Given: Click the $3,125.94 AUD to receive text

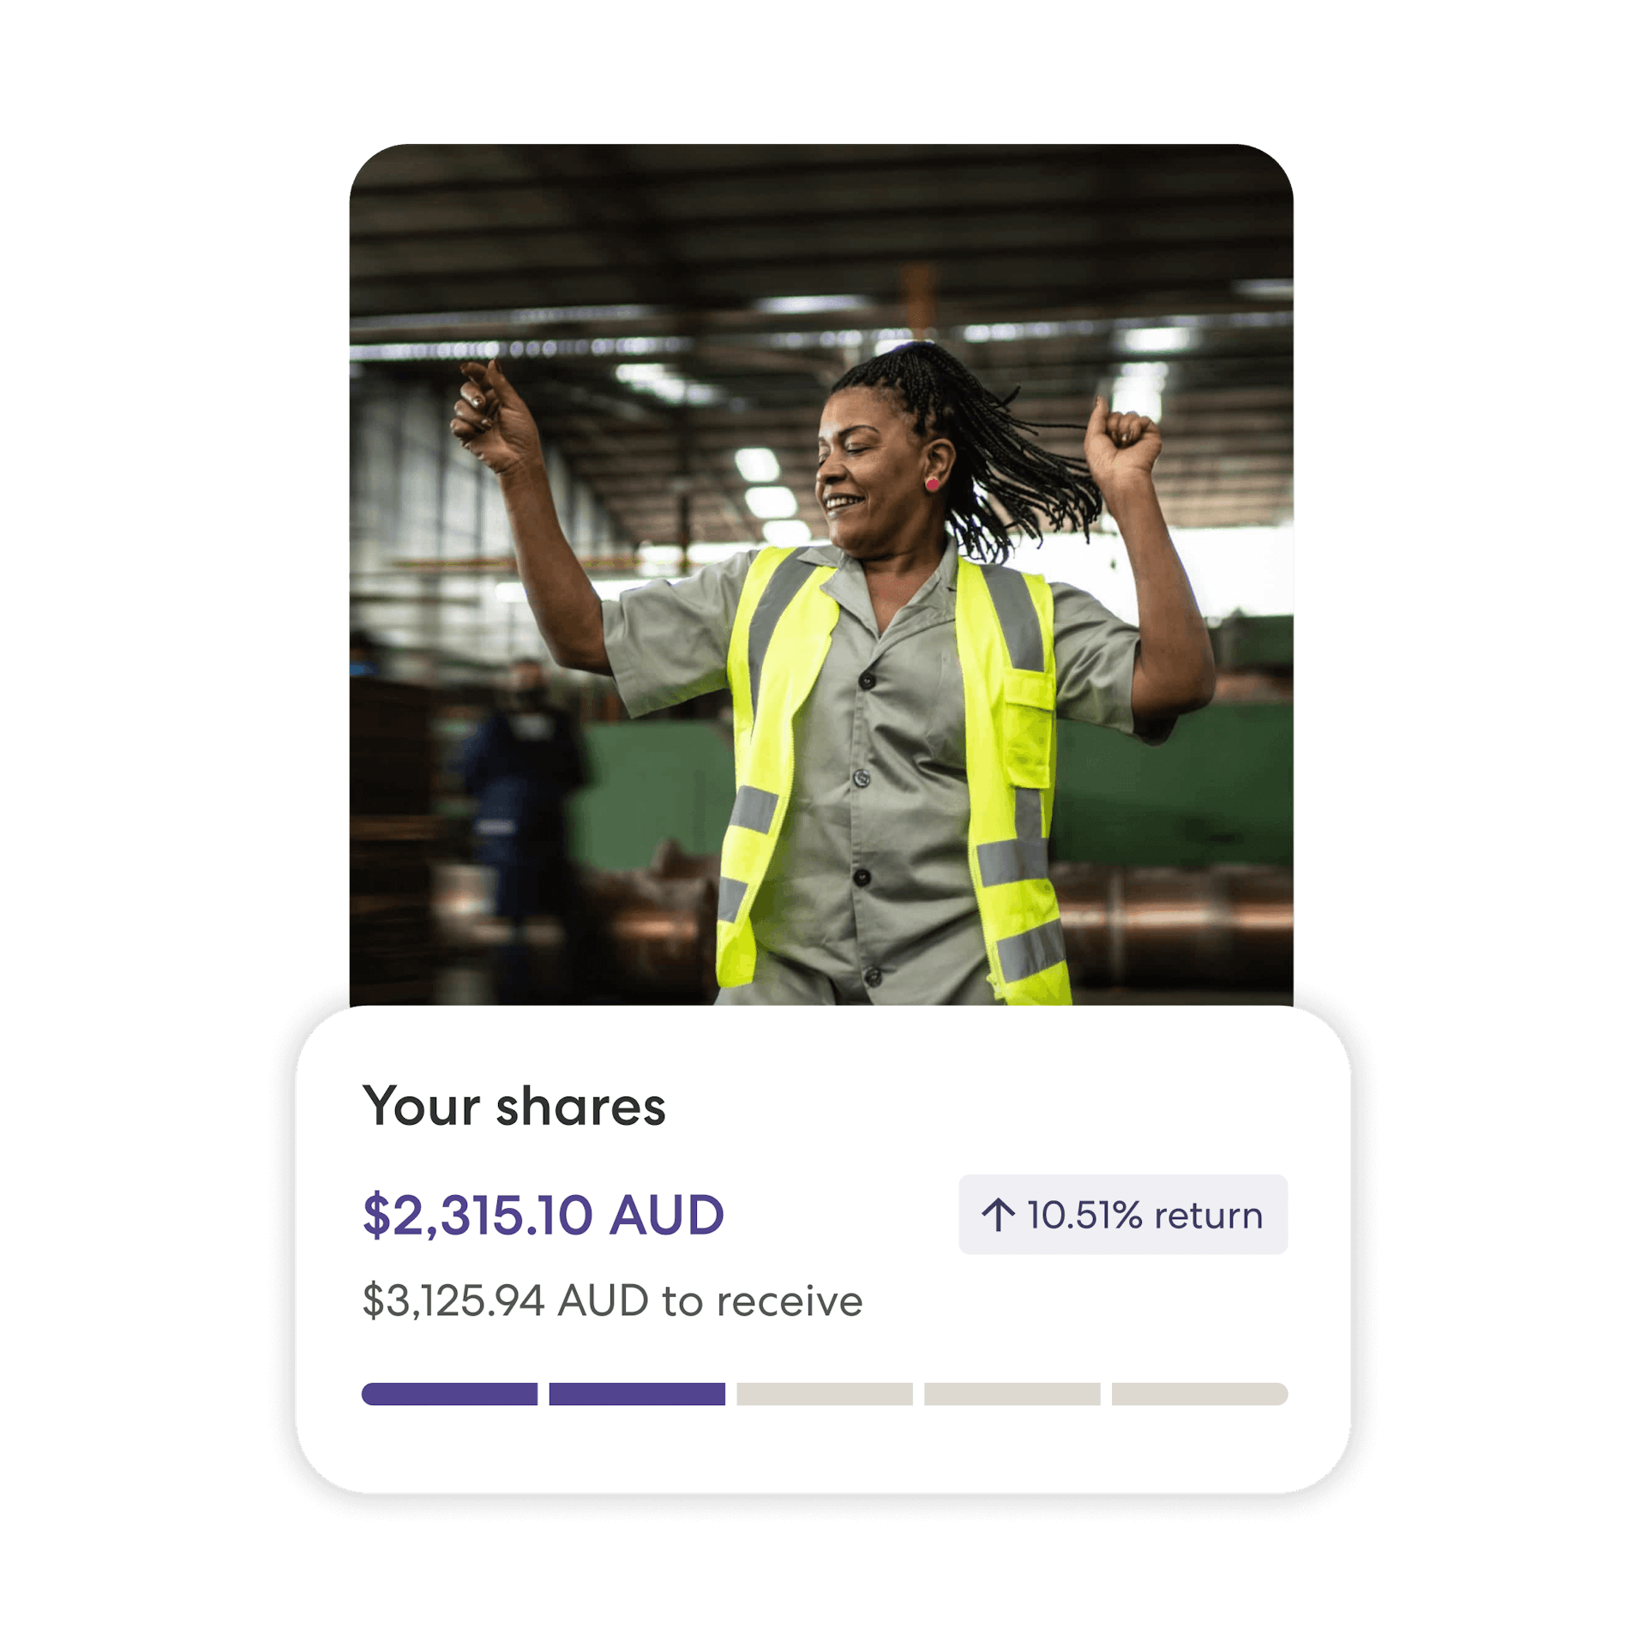Looking at the screenshot, I should [612, 1301].
